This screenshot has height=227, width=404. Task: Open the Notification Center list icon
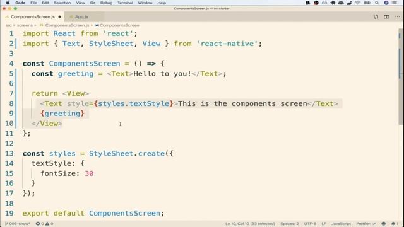coord(395,3)
